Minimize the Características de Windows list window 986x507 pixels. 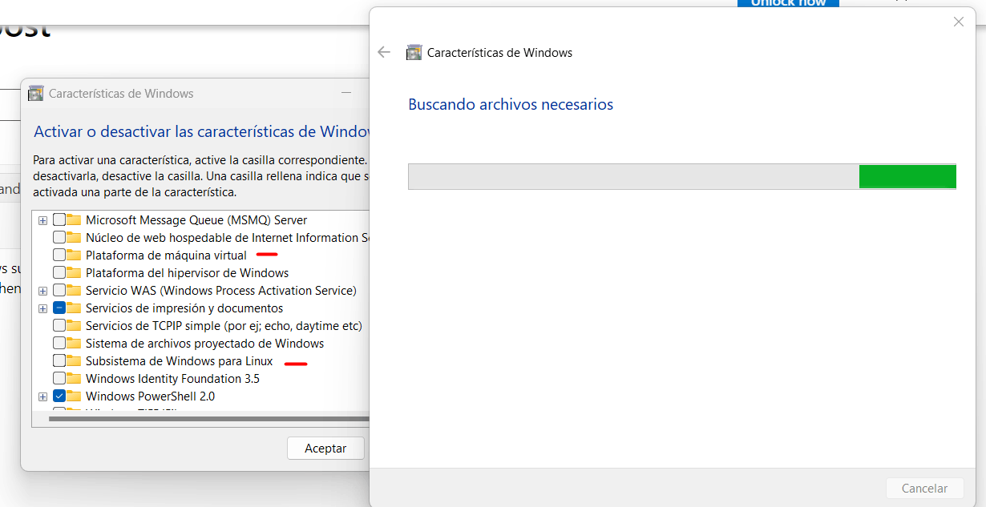tap(346, 93)
